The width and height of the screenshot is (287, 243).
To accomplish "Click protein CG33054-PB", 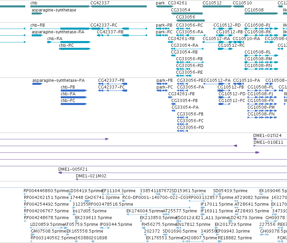I will pos(184,101).
